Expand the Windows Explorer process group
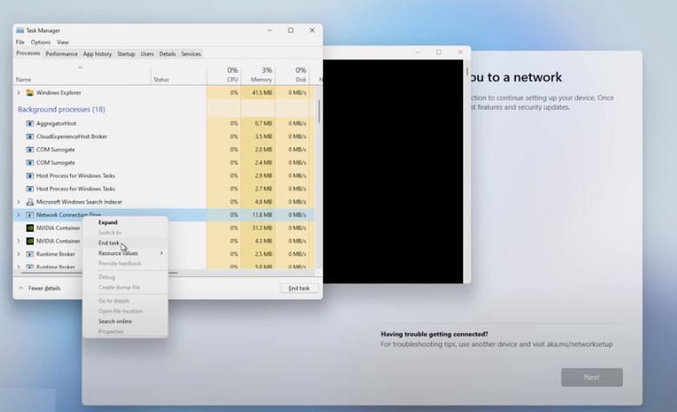Screen dimensions: 677x412 (18, 93)
